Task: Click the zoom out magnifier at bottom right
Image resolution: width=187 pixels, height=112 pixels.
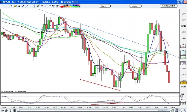Action: pyautogui.click(x=181, y=110)
